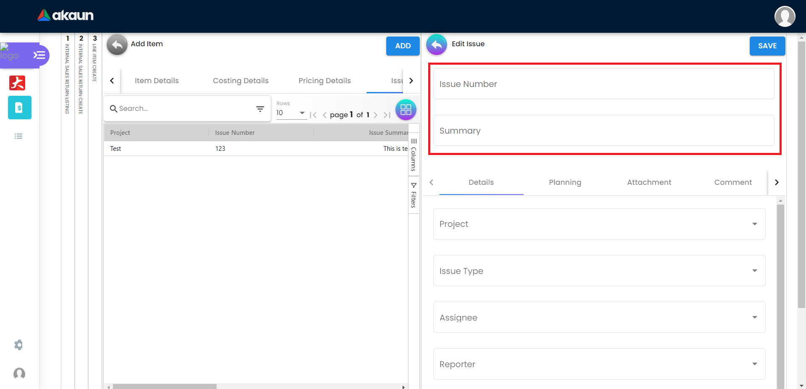Open the Costing Details tab
Image resolution: width=806 pixels, height=389 pixels.
(241, 81)
